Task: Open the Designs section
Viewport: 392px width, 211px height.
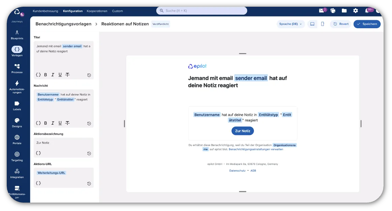Action: tap(17, 123)
